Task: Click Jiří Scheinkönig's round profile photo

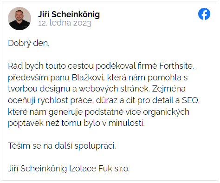Action: tap(19, 19)
